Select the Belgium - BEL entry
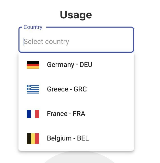The height and width of the screenshot is (163, 160). [76, 138]
